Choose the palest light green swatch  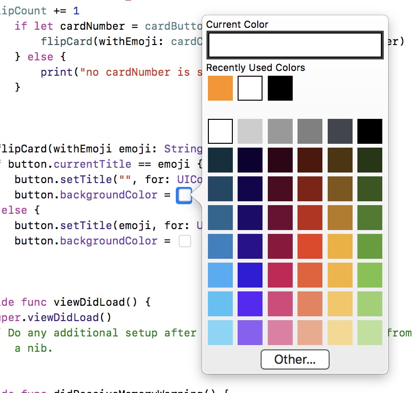tap(370, 333)
